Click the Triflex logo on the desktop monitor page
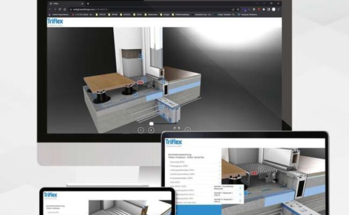This screenshot has height=215, width=349. pos(54,21)
